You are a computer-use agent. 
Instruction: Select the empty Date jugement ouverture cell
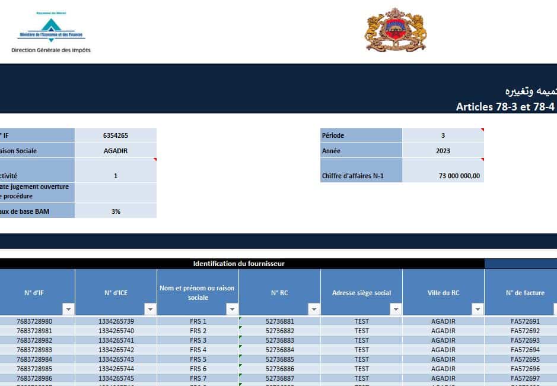tap(116, 192)
